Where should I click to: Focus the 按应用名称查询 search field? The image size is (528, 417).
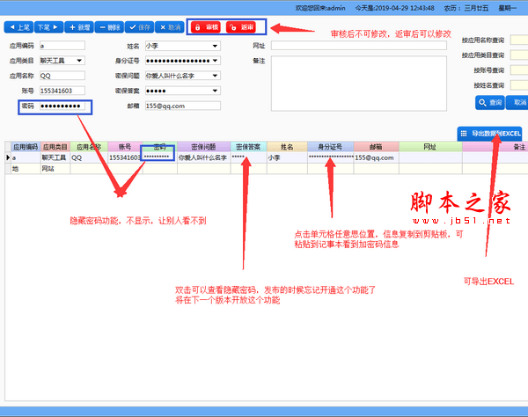pos(519,40)
